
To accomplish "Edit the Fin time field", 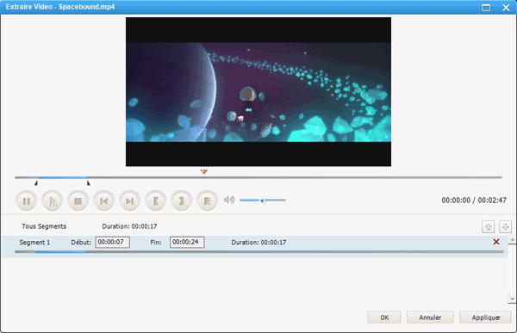I will click(187, 242).
